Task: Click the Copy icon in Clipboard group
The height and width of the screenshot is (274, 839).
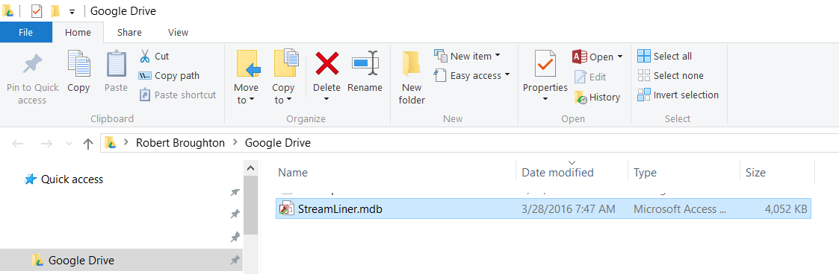Action: click(x=78, y=64)
